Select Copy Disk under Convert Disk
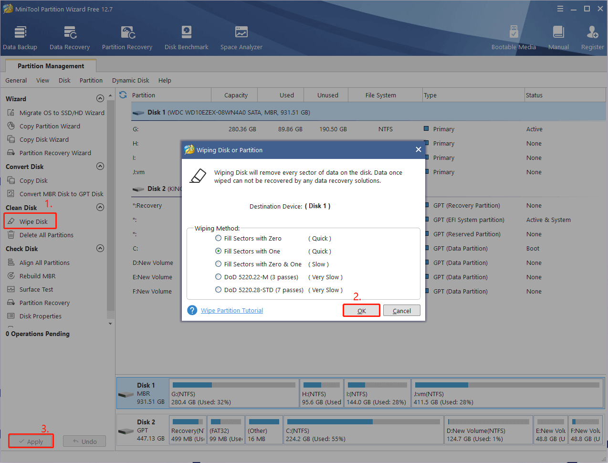The height and width of the screenshot is (463, 608). [x=28, y=180]
